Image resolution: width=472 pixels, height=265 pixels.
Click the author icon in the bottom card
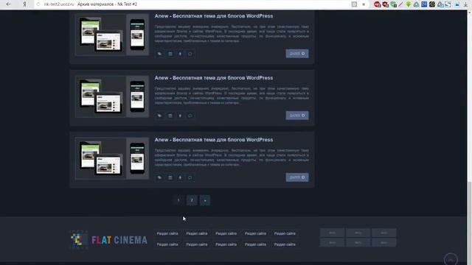point(180,177)
